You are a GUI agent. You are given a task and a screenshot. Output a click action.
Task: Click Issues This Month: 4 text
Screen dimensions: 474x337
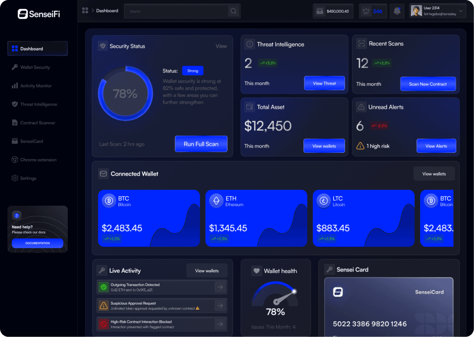click(273, 327)
